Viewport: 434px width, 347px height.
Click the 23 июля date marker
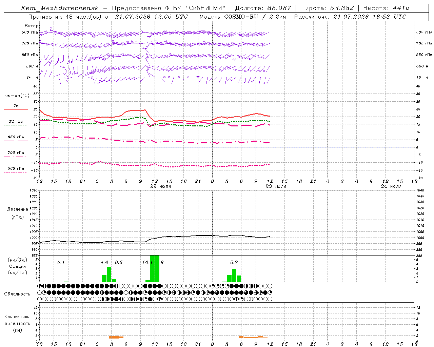(x=276, y=186)
